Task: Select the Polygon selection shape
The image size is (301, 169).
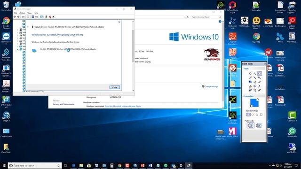Action: pyautogui.click(x=257, y=115)
